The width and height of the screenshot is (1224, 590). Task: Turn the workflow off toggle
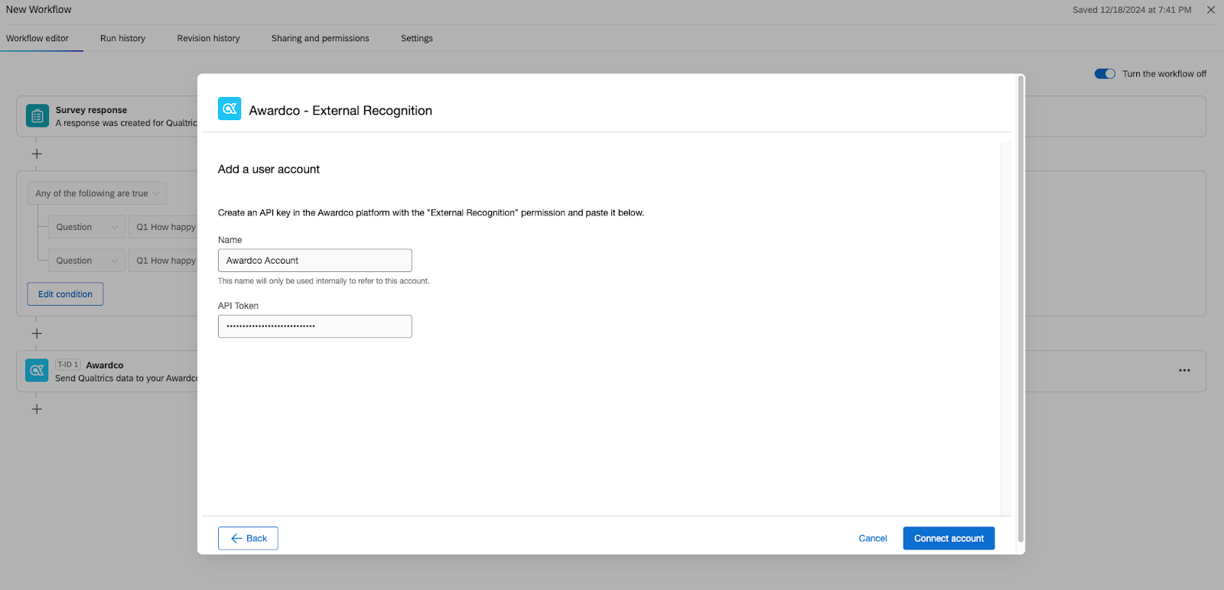point(1105,74)
